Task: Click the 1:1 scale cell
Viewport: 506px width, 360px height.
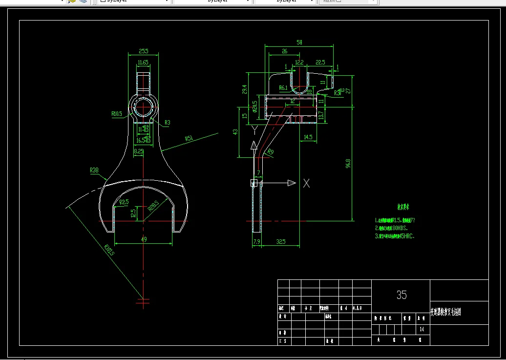Action: click(422, 330)
